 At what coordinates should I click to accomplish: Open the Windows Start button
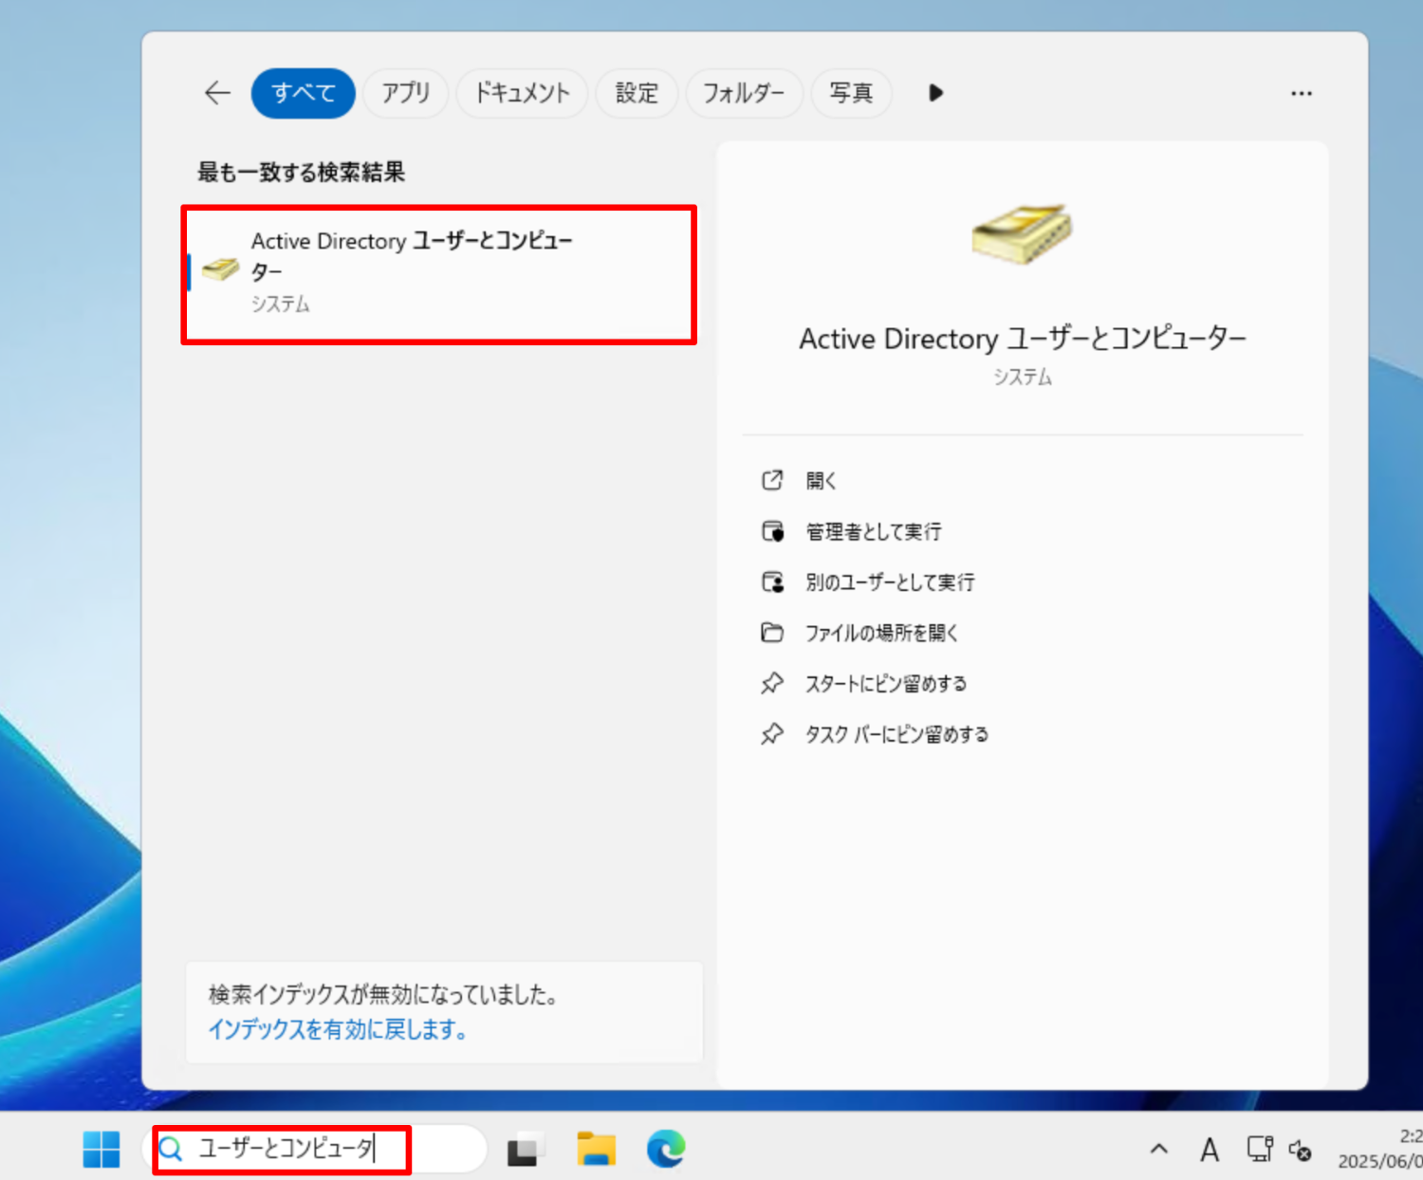(x=102, y=1150)
